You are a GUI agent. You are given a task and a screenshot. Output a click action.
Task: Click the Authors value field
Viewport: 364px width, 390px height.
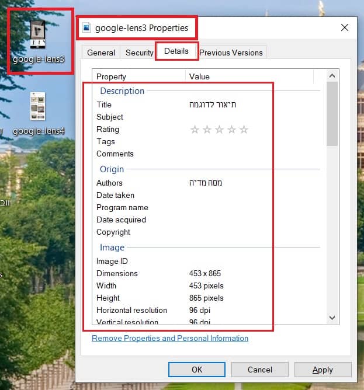tap(206, 183)
